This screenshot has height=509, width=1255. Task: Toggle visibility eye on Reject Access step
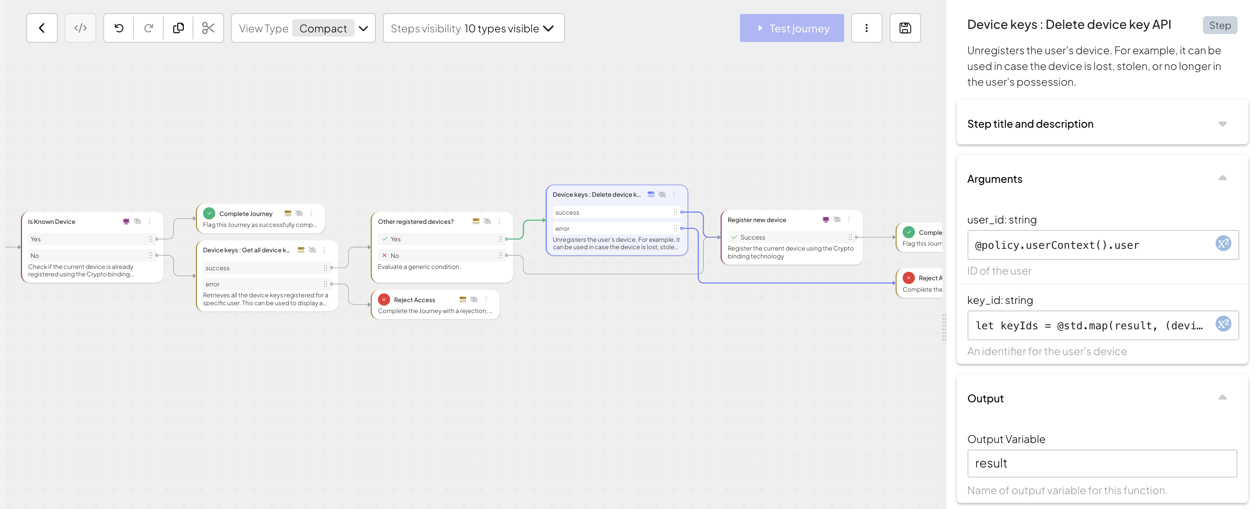(473, 300)
